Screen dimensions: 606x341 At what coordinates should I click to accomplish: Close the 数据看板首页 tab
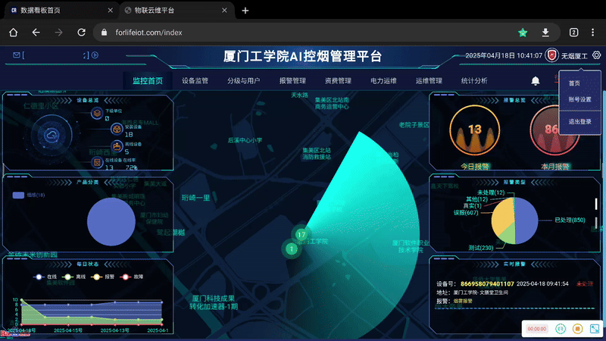click(110, 11)
